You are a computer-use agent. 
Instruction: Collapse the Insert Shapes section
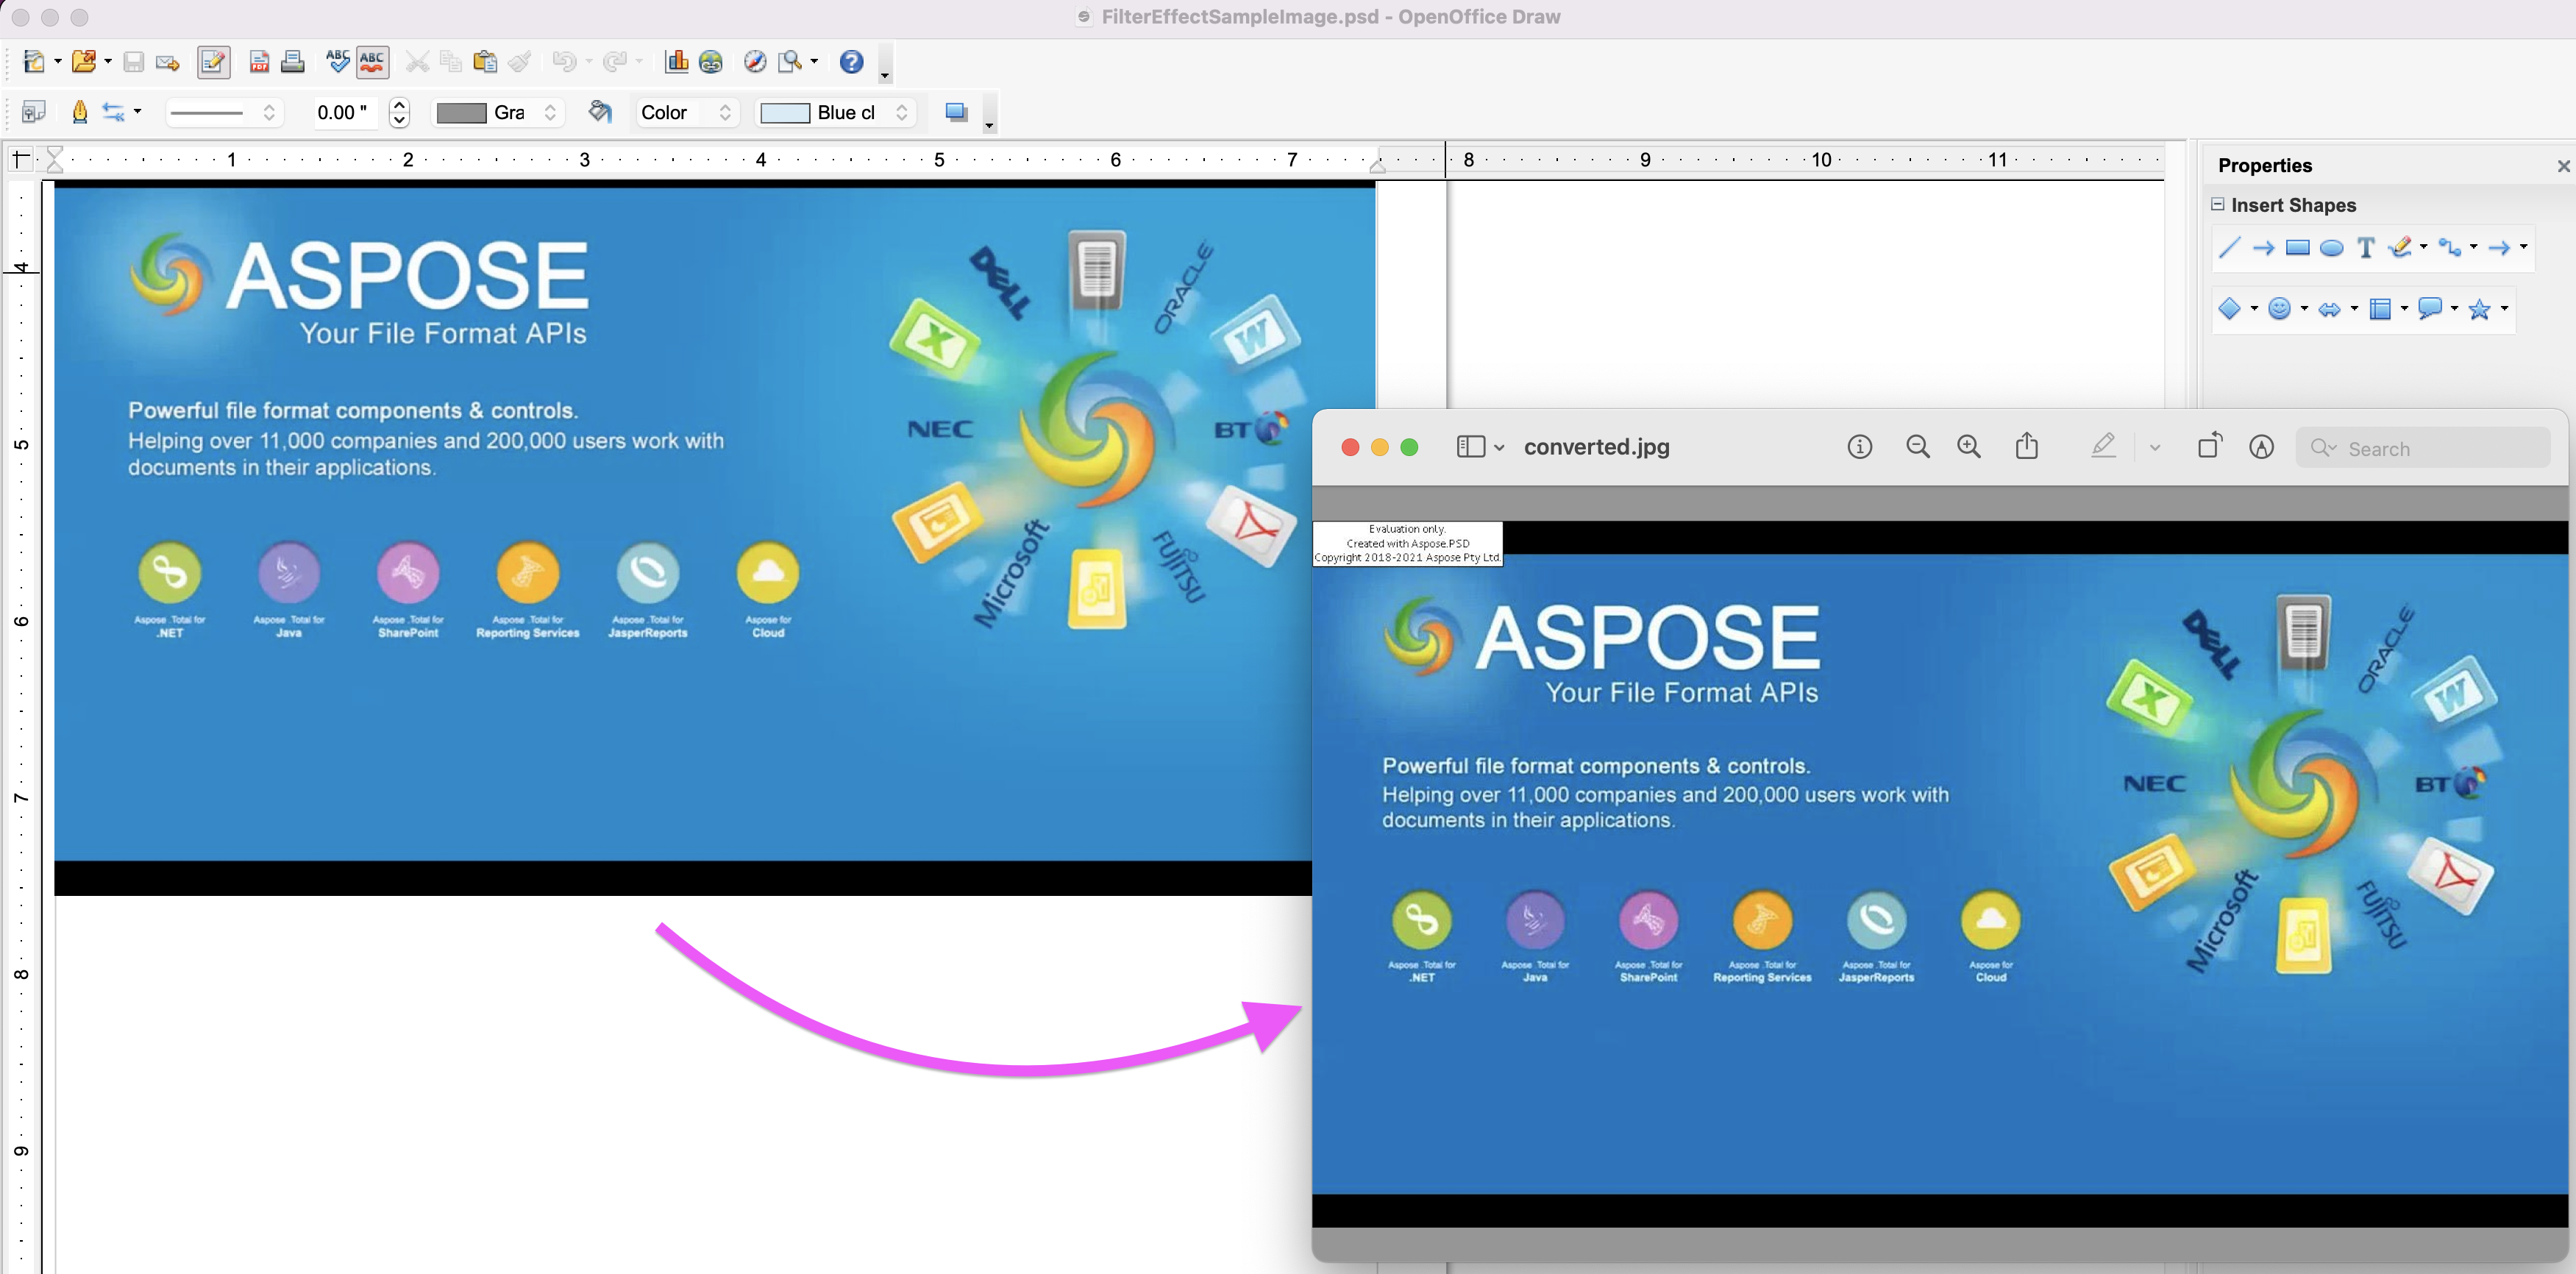(2217, 204)
